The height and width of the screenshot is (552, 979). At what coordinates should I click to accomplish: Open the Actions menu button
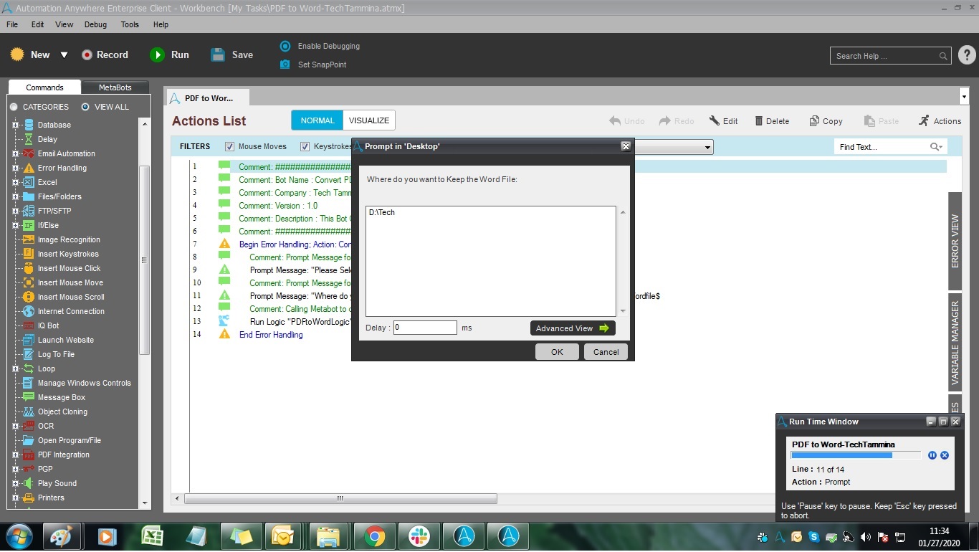click(x=940, y=121)
